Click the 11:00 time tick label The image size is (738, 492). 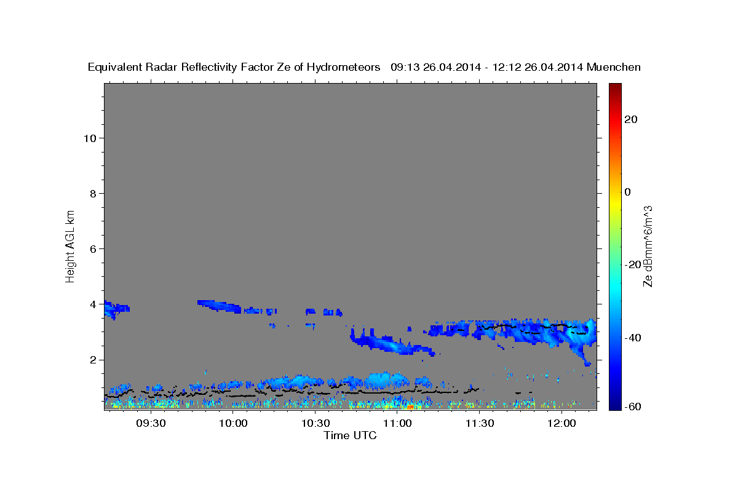397,423
